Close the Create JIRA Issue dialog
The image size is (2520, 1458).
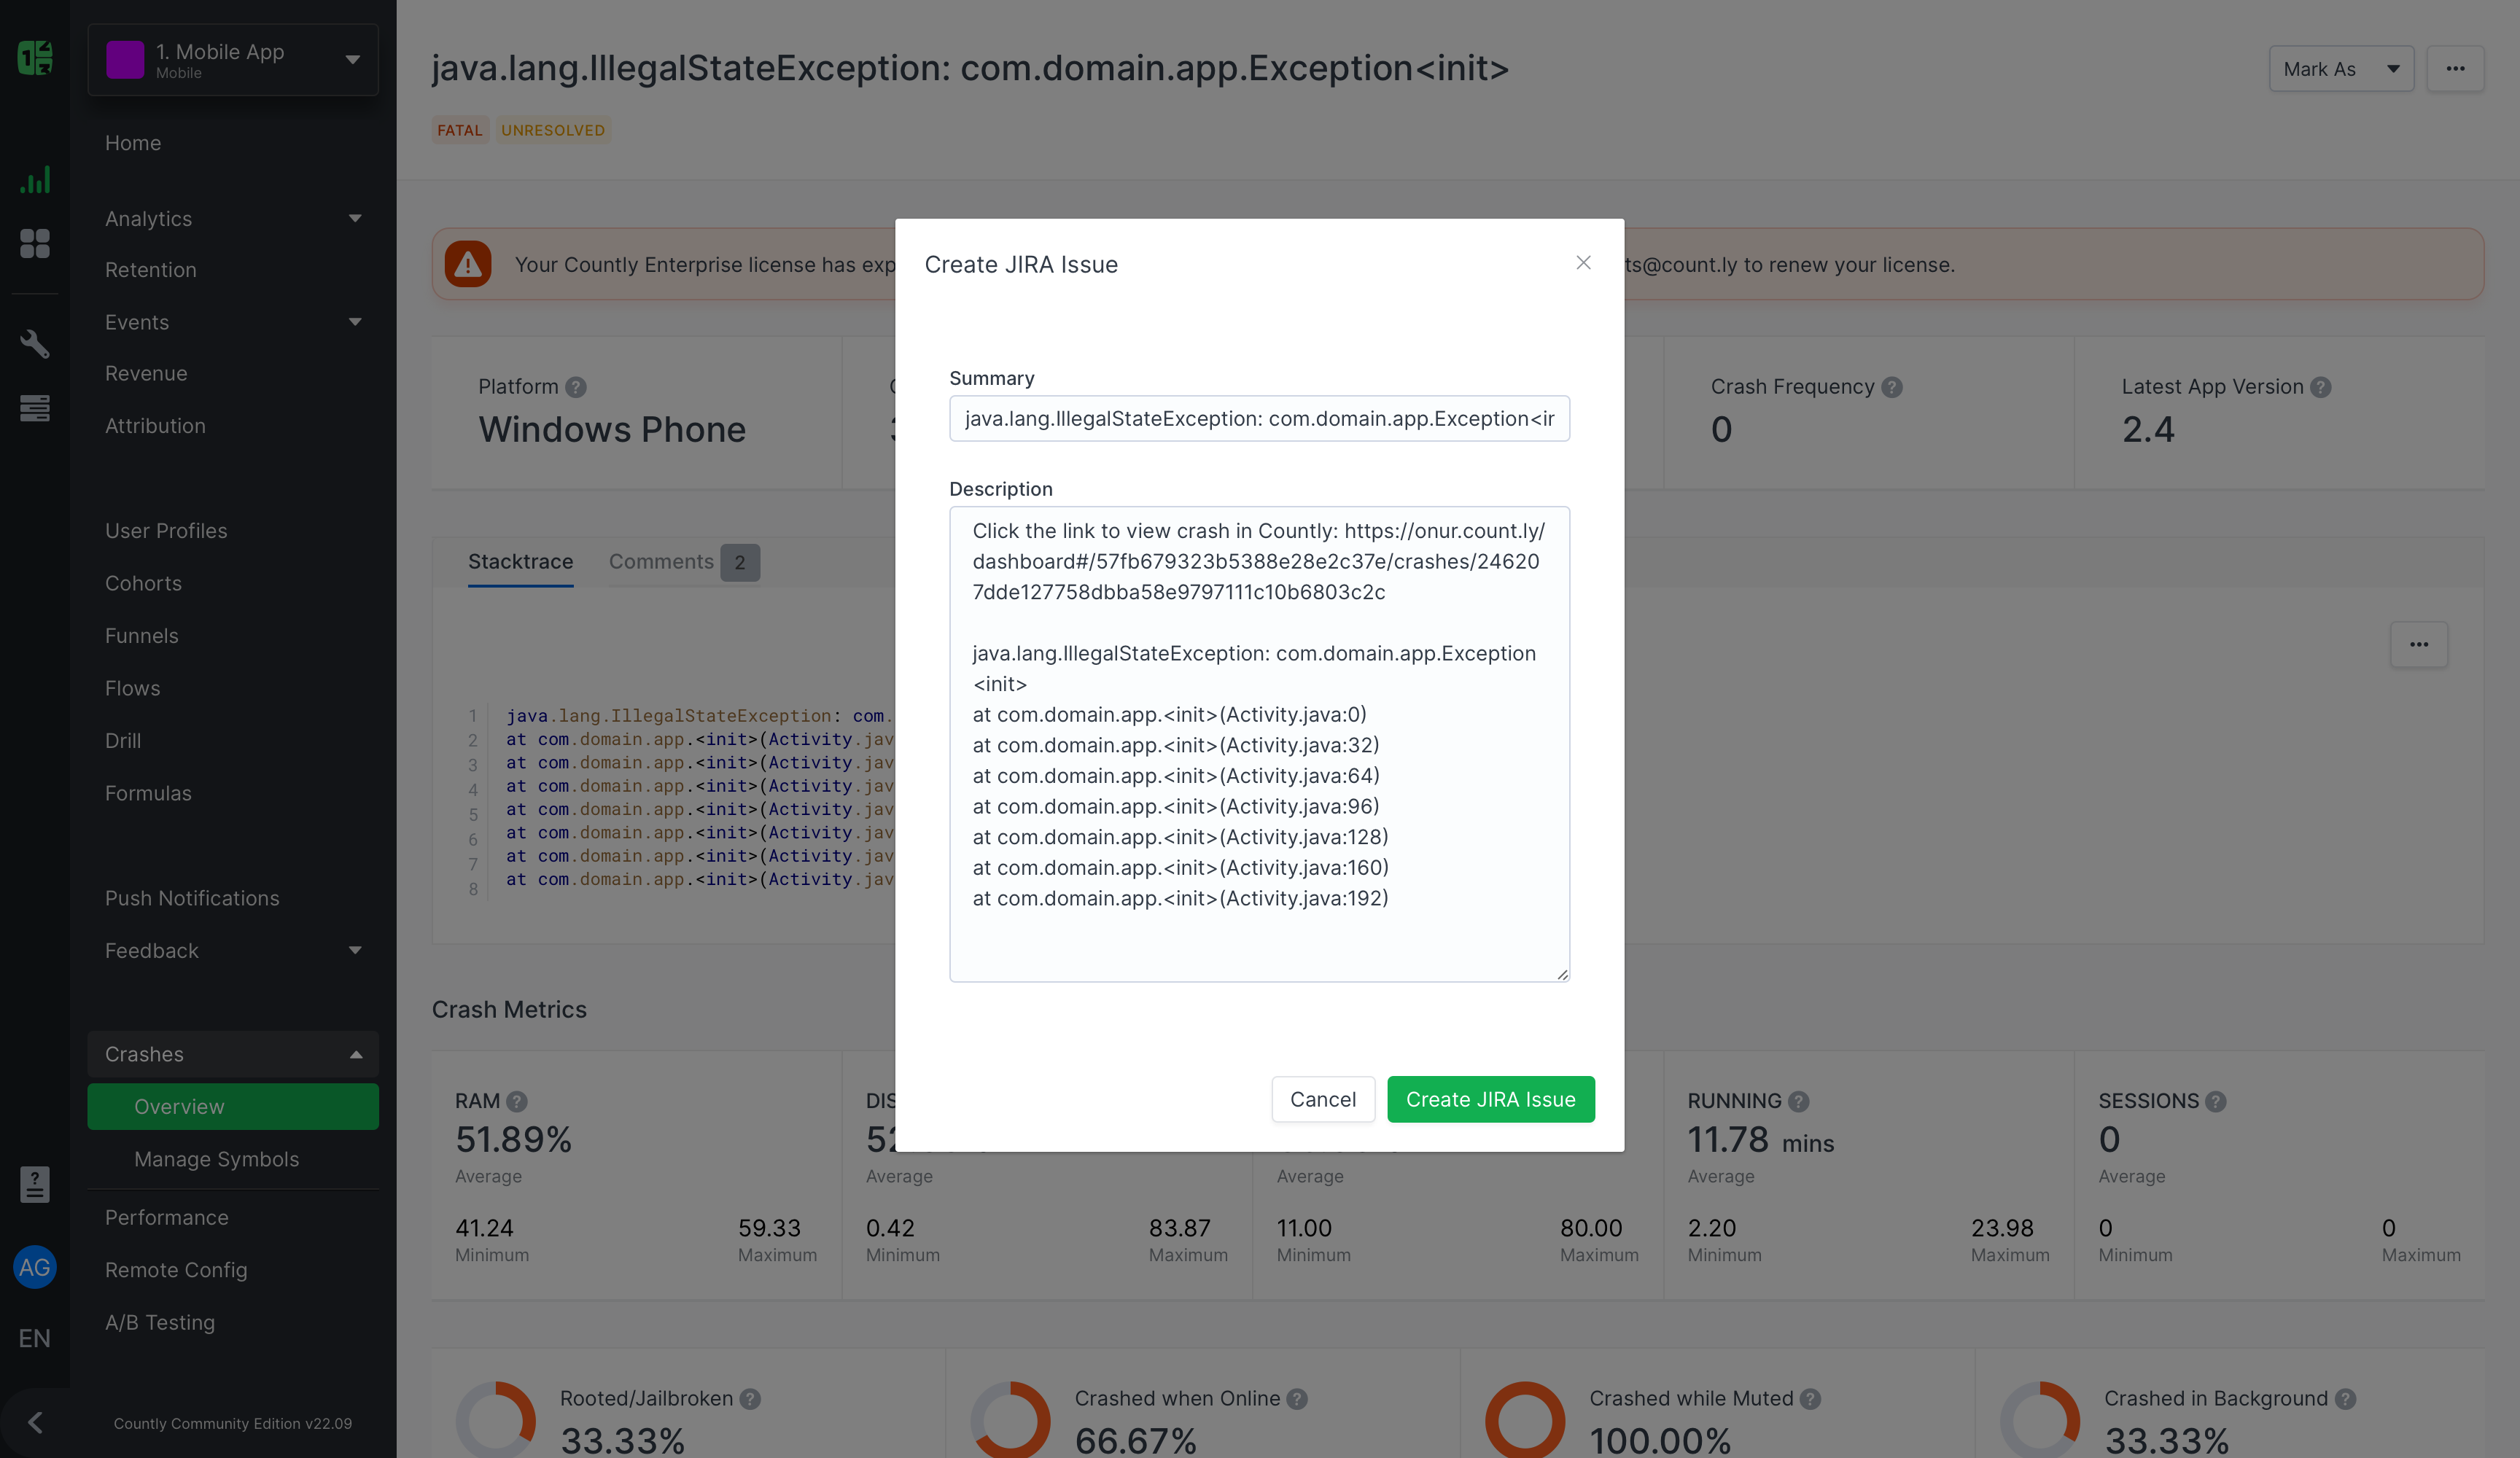click(x=1583, y=263)
